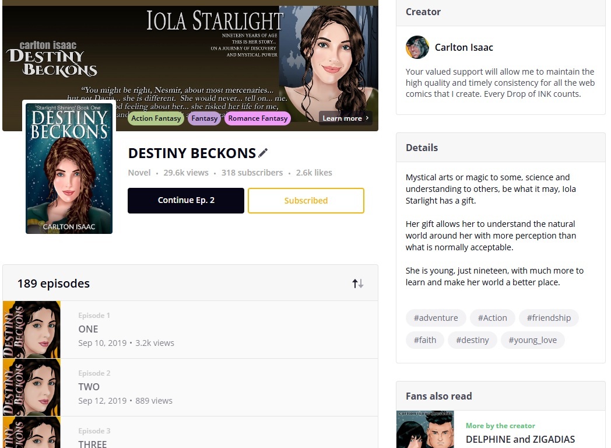Click Carlton Isaac's creator avatar
Screen dimensions: 611x448
pos(417,47)
